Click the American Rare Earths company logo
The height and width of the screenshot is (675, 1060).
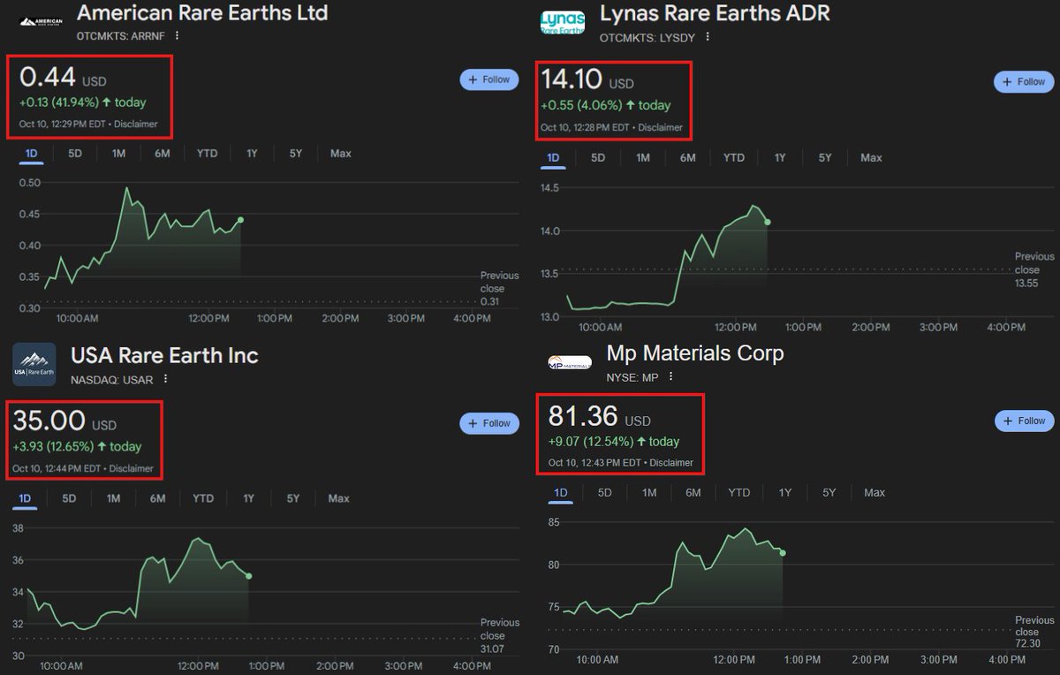tap(42, 21)
